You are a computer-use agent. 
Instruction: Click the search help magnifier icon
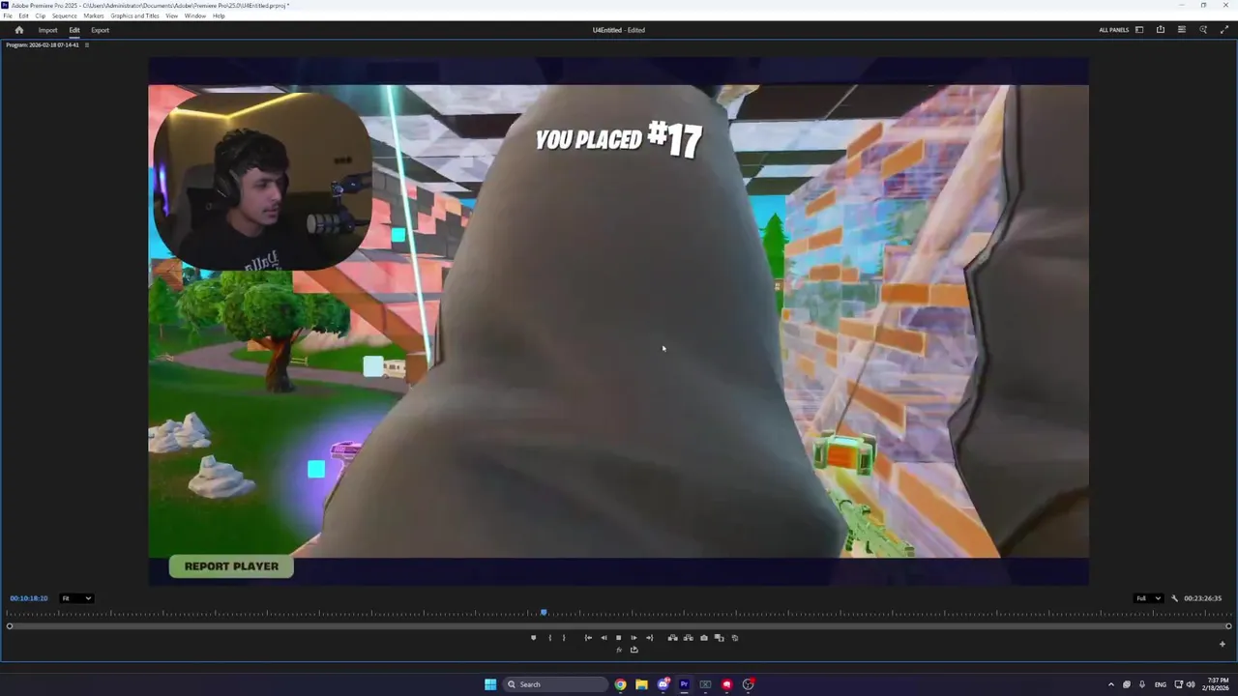coord(1203,30)
